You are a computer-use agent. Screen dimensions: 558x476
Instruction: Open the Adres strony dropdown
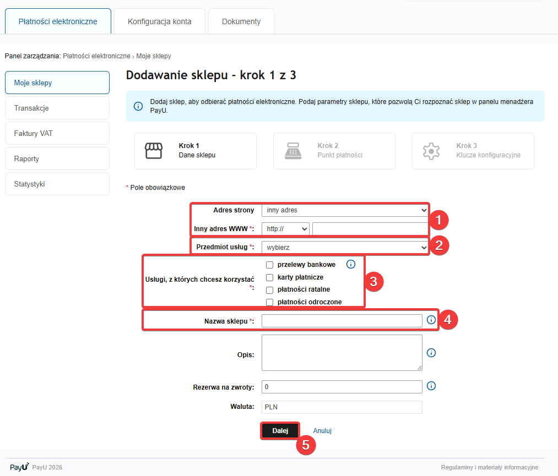coord(345,210)
